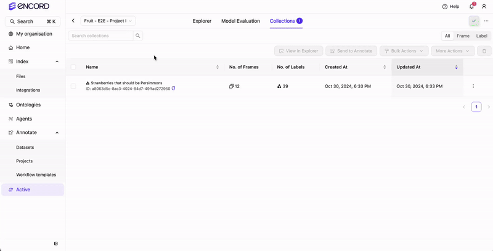Screen dimensions: 493x251
Task: Select Active in sidebar
Action: click(33, 189)
